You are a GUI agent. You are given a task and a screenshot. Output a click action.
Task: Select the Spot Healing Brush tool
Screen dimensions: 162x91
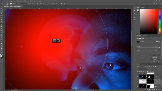2,22
